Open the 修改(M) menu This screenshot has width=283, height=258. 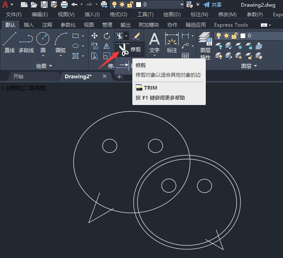(227, 15)
